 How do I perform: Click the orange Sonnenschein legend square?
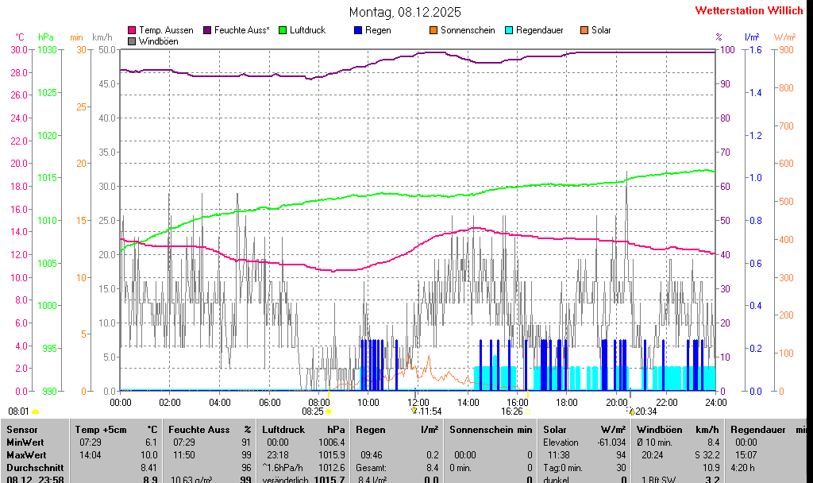click(x=433, y=30)
